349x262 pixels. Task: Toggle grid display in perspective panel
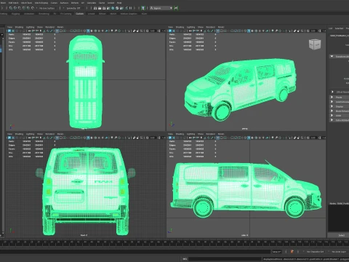click(x=217, y=31)
